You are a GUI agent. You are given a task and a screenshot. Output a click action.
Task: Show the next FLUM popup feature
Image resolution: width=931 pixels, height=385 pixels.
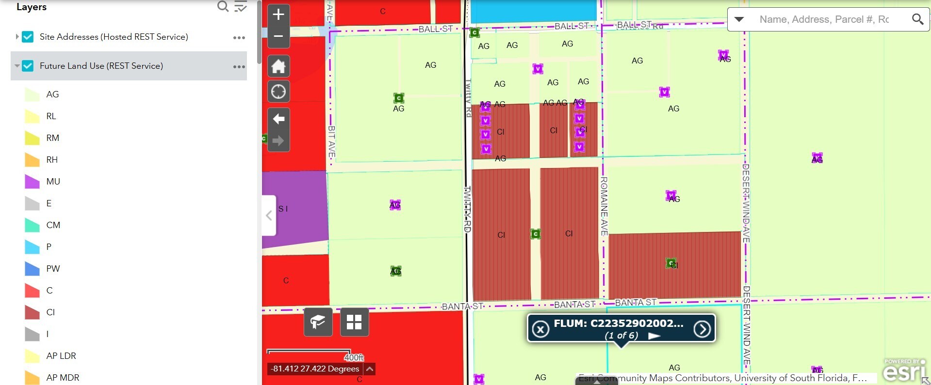pyautogui.click(x=702, y=329)
